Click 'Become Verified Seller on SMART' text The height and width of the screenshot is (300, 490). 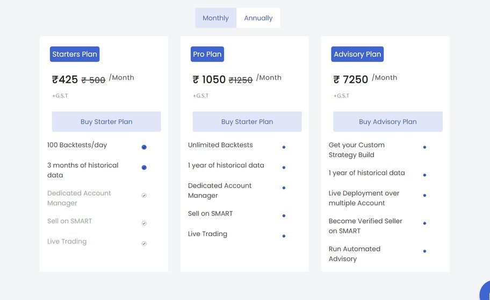tap(365, 226)
